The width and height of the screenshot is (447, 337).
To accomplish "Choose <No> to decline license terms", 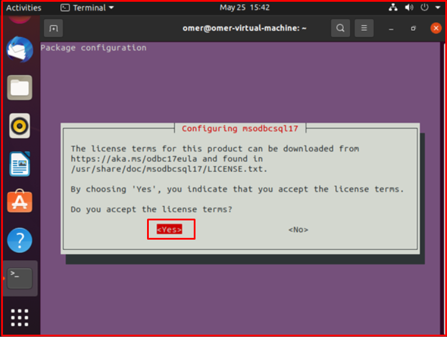I will tap(298, 230).
